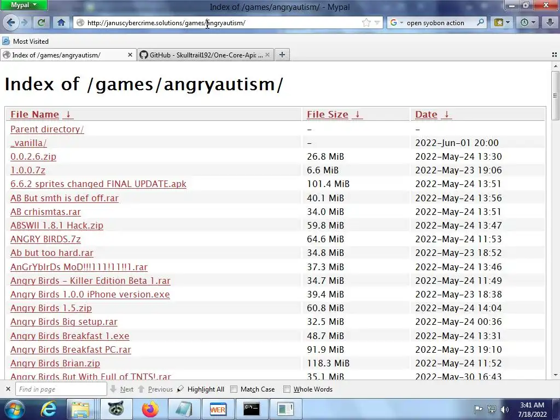Download 1.0.0.7z

[x=28, y=170]
